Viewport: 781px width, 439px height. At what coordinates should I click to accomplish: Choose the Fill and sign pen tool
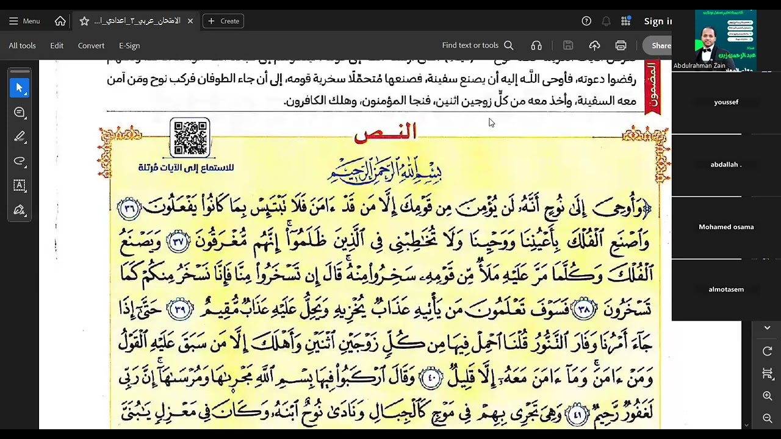click(x=20, y=210)
